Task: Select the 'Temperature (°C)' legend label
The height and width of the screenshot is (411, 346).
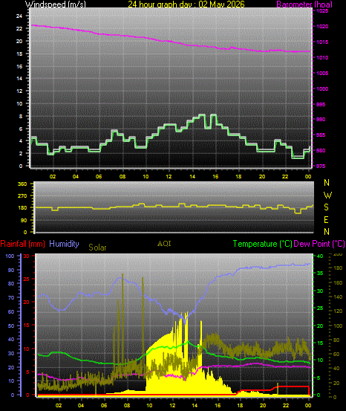Action: 262,244
